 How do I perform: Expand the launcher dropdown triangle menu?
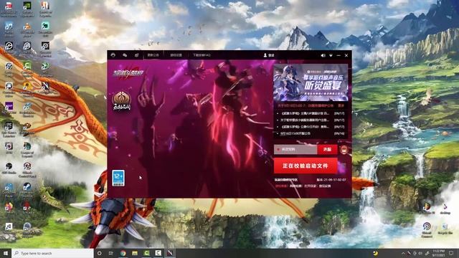pyautogui.click(x=331, y=55)
